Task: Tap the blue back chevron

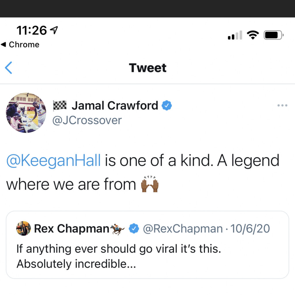Action: [x=9, y=68]
